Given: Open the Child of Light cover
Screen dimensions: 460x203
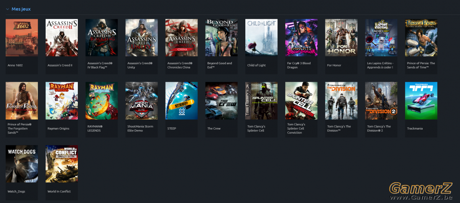Looking at the screenshot, I should coord(261,38).
